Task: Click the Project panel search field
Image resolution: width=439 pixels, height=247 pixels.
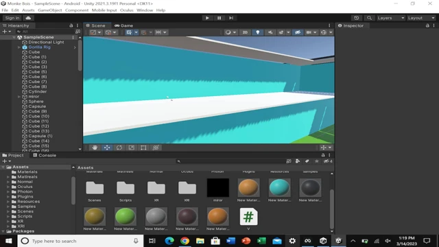Action: click(232, 161)
